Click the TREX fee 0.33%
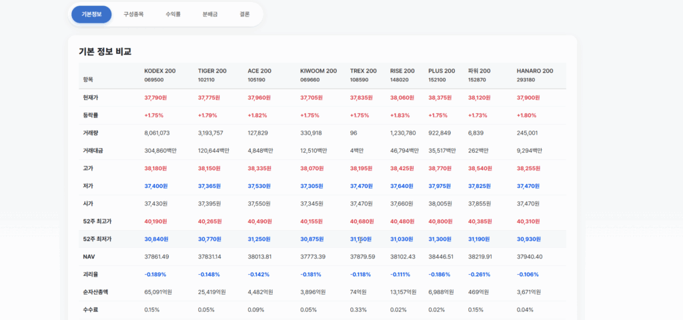This screenshot has width=683, height=320. coord(358,310)
